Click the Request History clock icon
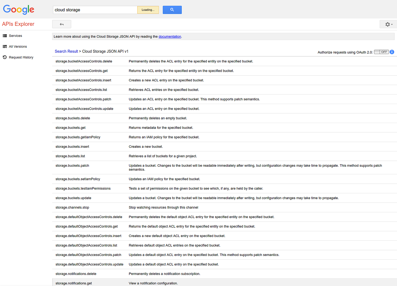The width and height of the screenshot is (397, 286). (x=5, y=57)
